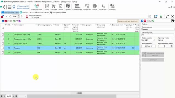175x98 pixels.
Task: Click the История button
Action: point(153,60)
